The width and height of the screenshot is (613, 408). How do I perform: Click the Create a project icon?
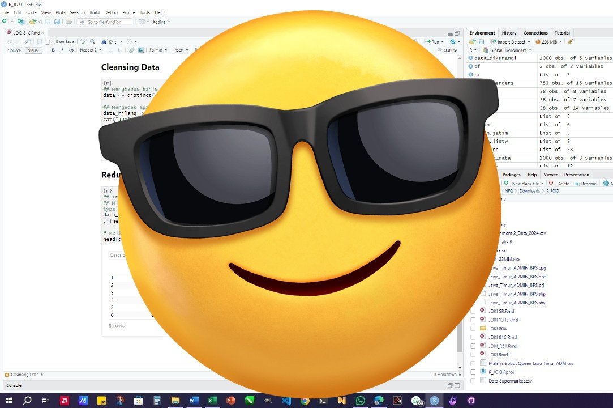pos(21,22)
